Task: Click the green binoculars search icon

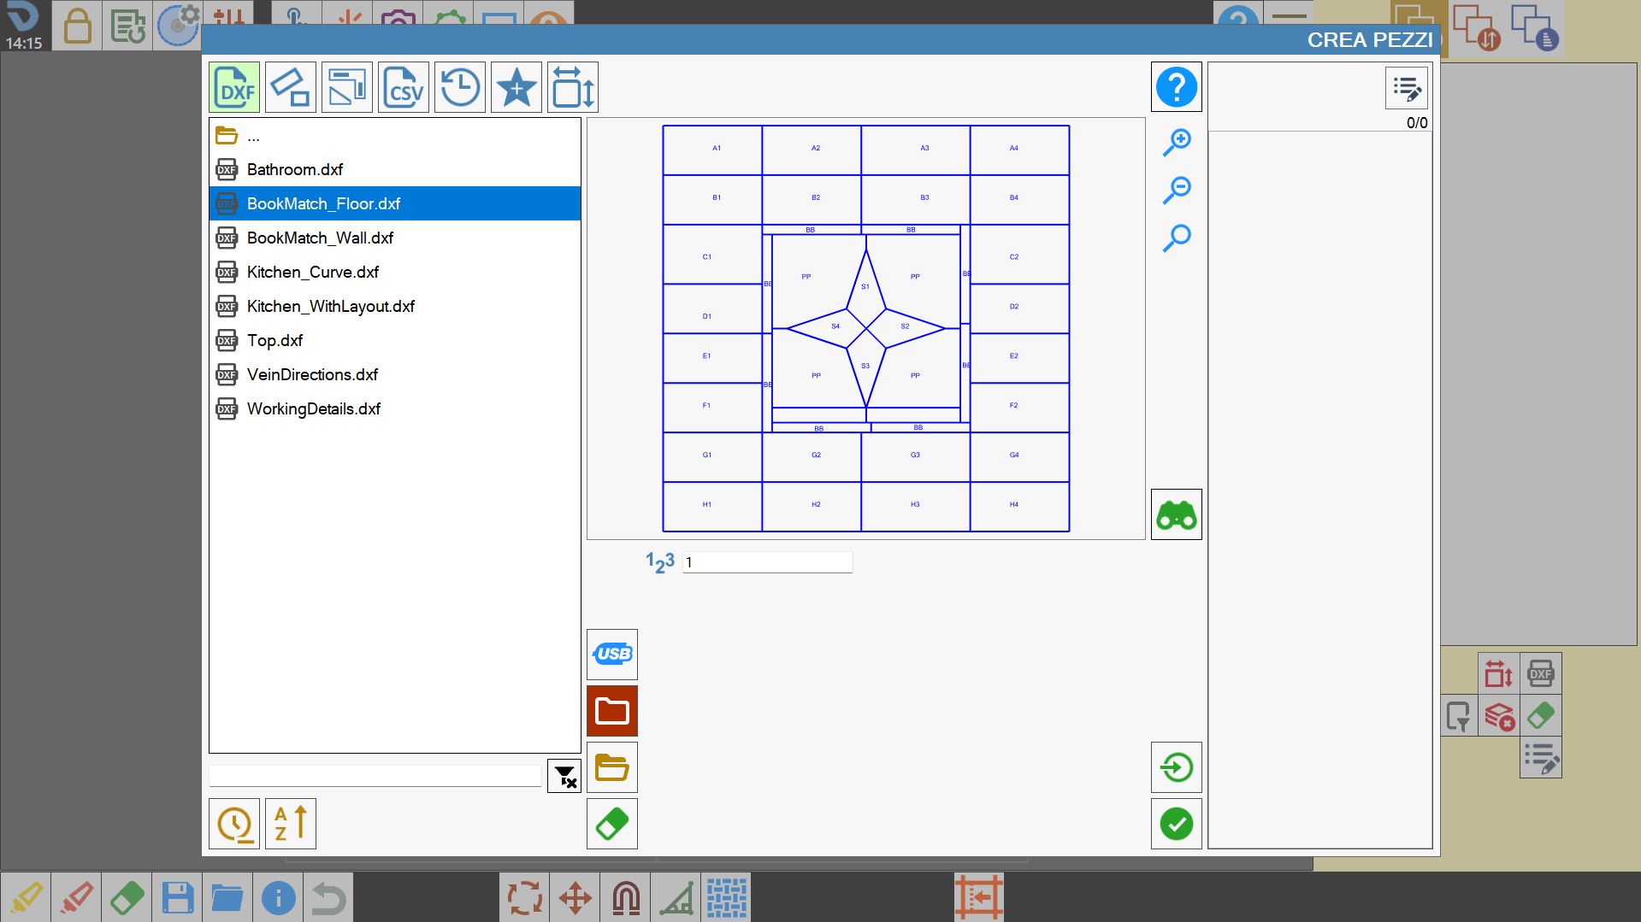Action: [x=1177, y=514]
